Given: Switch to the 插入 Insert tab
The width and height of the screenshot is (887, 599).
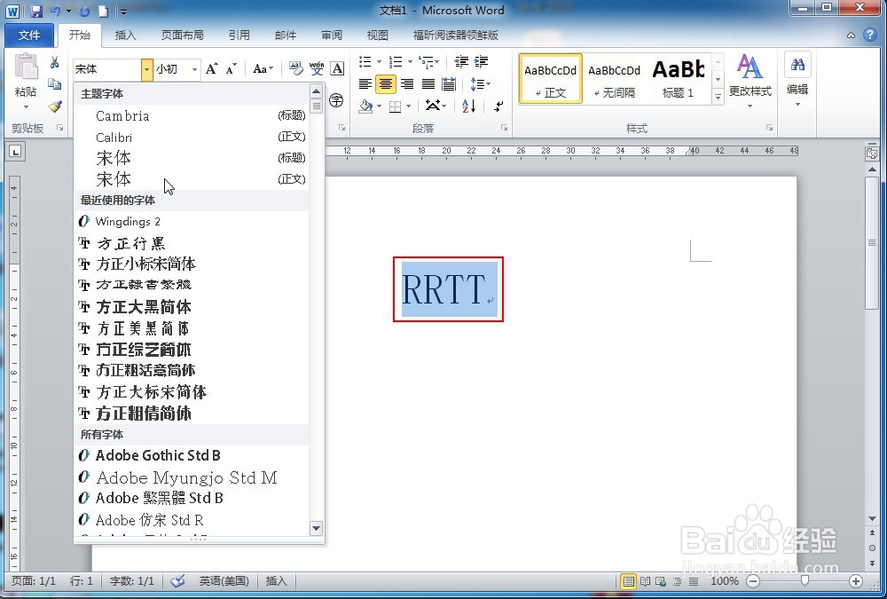Looking at the screenshot, I should [x=126, y=35].
